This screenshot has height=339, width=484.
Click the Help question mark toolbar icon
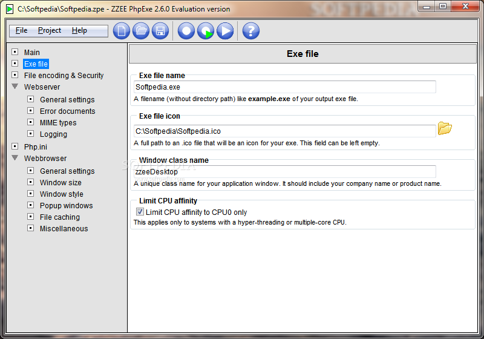click(x=250, y=31)
